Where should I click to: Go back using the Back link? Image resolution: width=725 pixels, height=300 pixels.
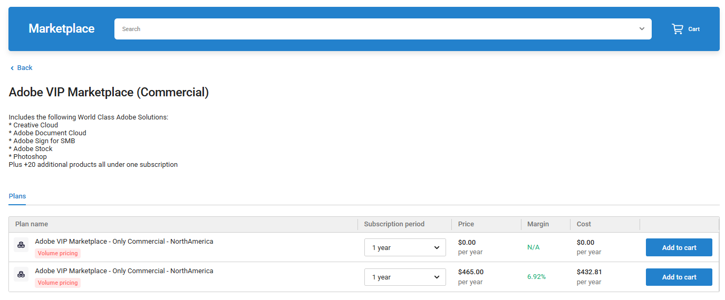[25, 68]
